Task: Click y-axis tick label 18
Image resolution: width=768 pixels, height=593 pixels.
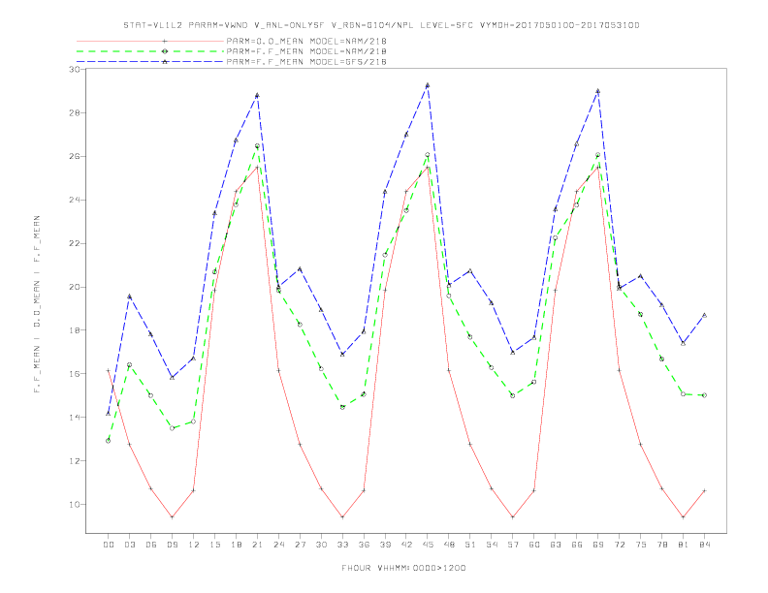Action: pyautogui.click(x=75, y=330)
